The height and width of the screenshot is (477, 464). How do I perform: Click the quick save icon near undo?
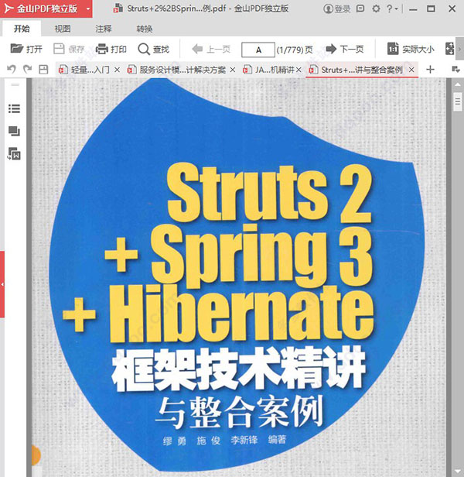[43, 70]
